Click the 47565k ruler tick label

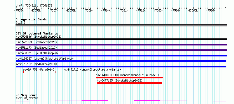(193, 10)
